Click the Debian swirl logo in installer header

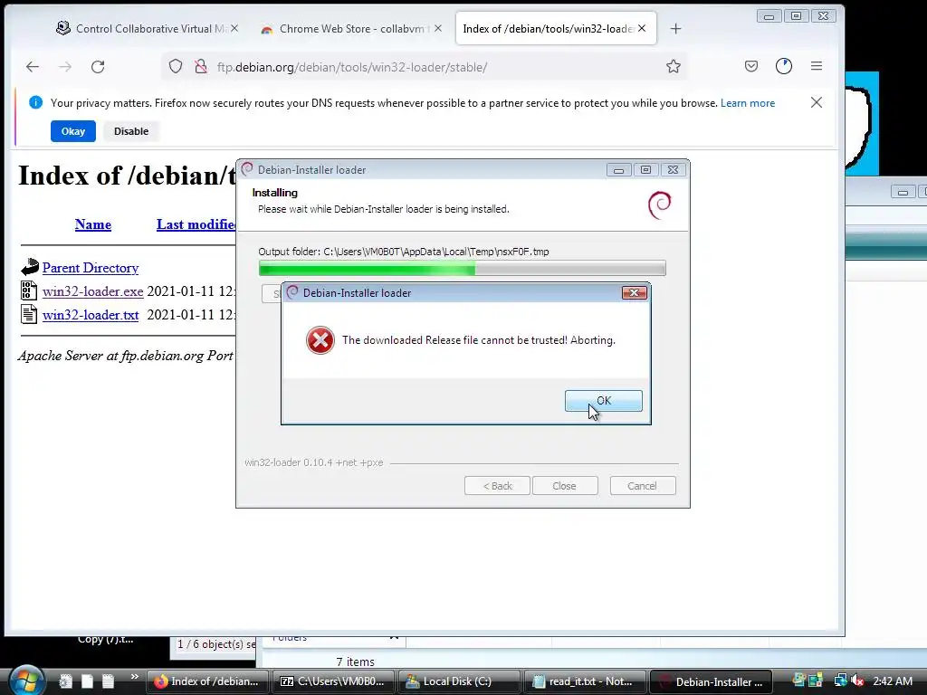tap(660, 205)
